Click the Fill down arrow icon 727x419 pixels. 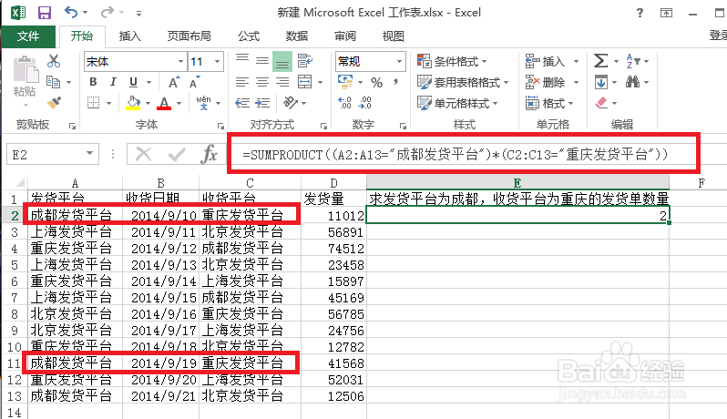601,83
